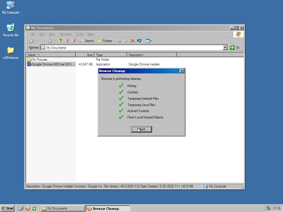Sort by the Size column header

[x=85, y=55]
